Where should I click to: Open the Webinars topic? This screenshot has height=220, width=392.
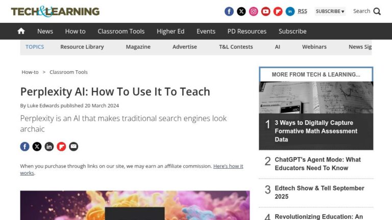(x=314, y=47)
